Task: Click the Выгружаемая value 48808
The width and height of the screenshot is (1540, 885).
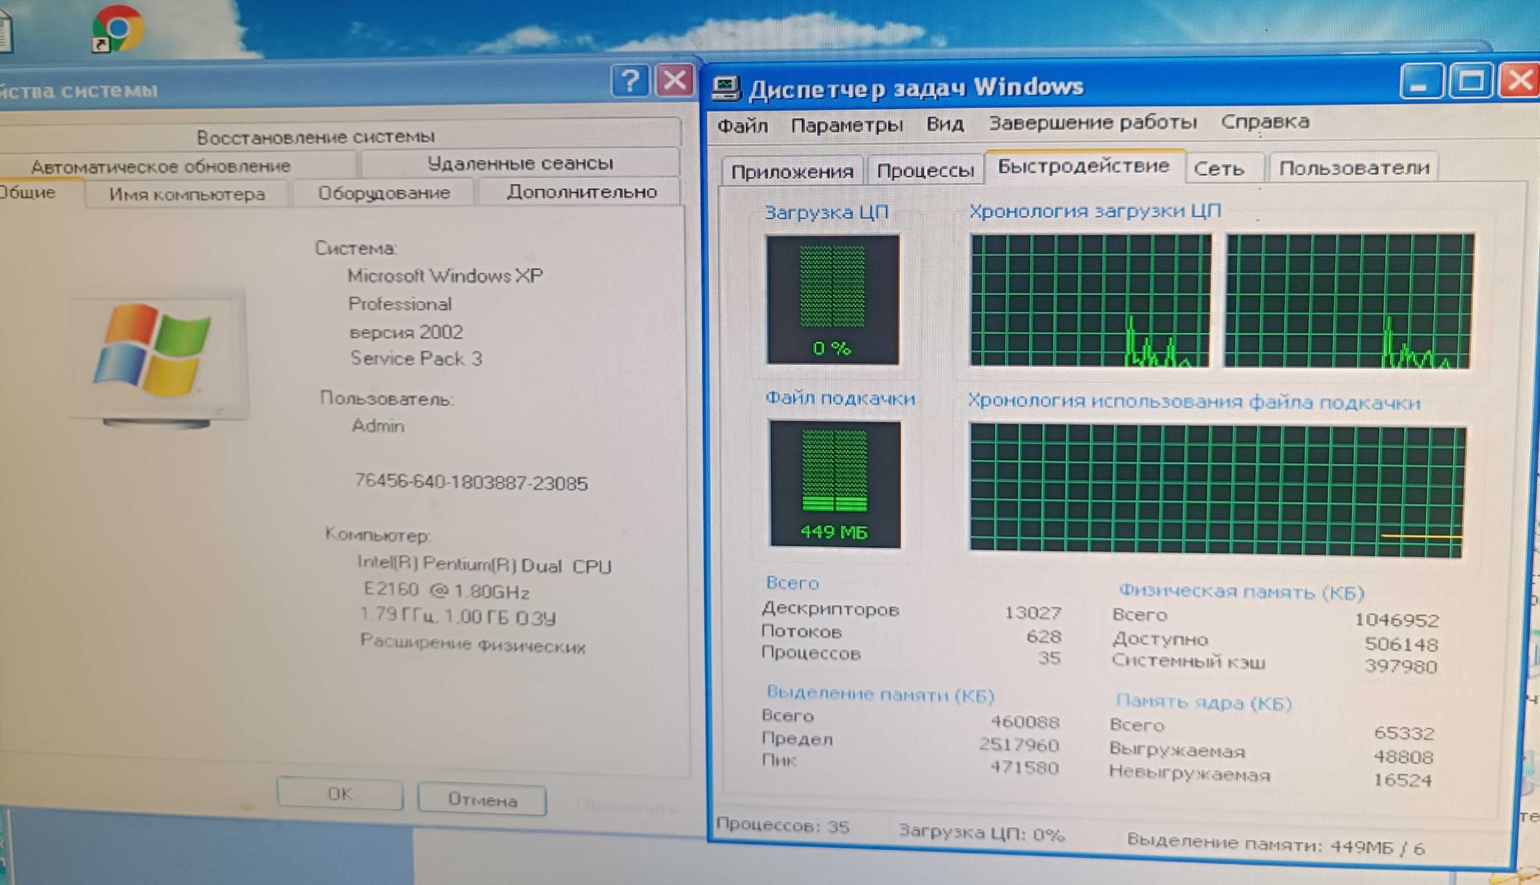Action: (1404, 757)
